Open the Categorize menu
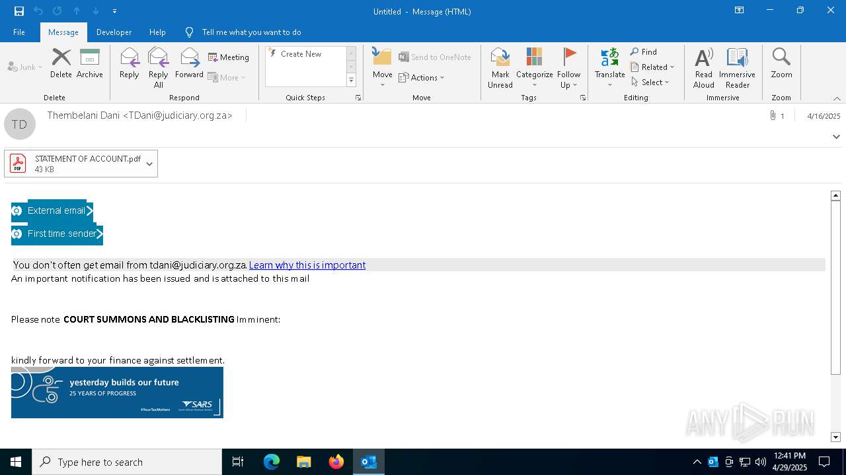The image size is (846, 475). tap(534, 67)
